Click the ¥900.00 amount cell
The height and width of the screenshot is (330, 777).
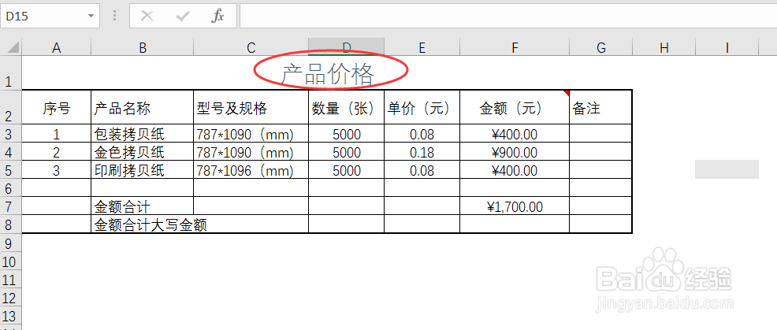[515, 152]
